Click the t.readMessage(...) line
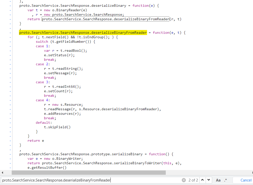The height and width of the screenshot is (185, 253). pyautogui.click(x=102, y=109)
